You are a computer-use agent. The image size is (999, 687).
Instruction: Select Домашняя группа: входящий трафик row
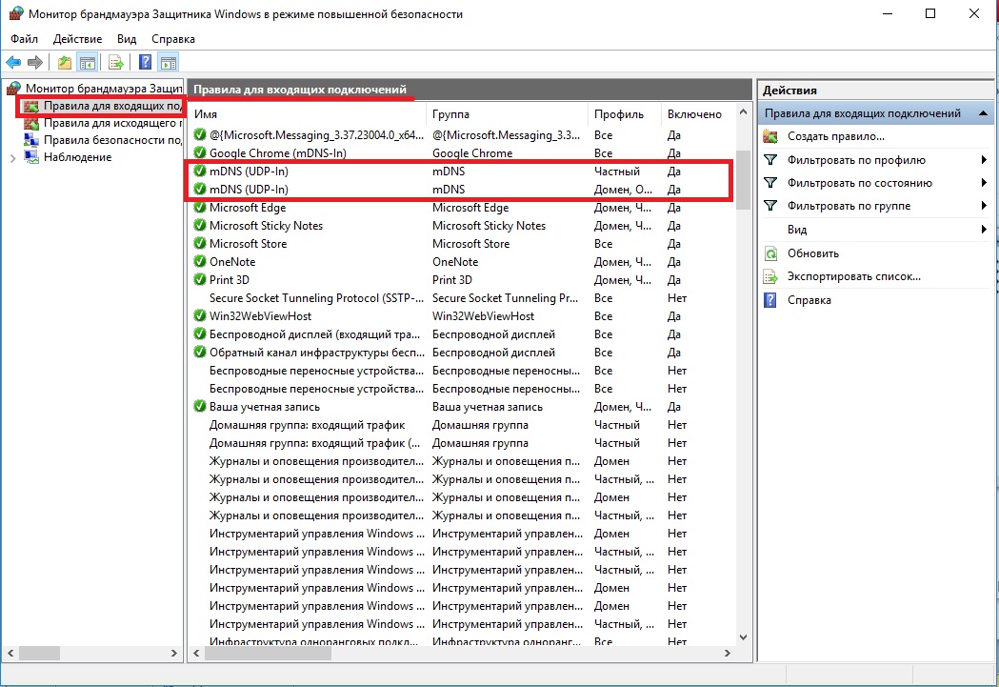[462, 424]
